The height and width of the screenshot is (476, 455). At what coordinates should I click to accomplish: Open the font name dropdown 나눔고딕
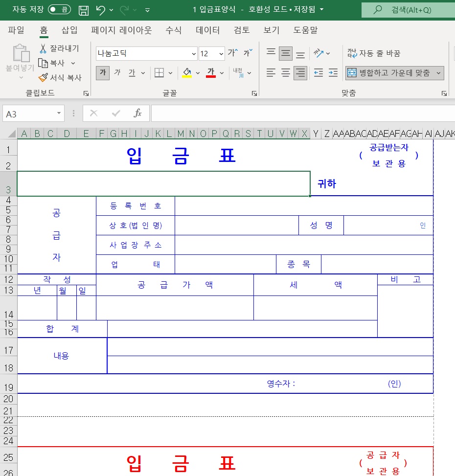coord(194,54)
